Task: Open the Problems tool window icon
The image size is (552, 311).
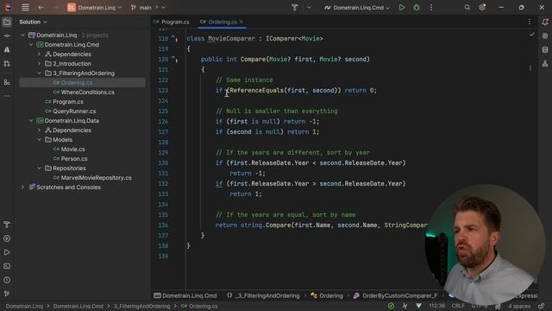Action: tap(7, 280)
